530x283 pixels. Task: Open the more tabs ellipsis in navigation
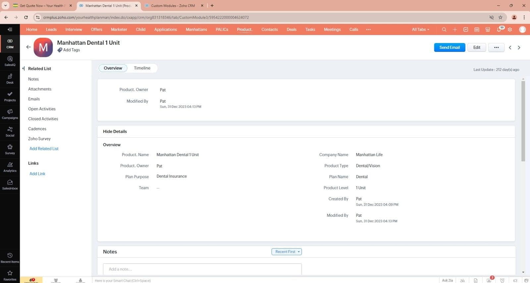(x=368, y=29)
